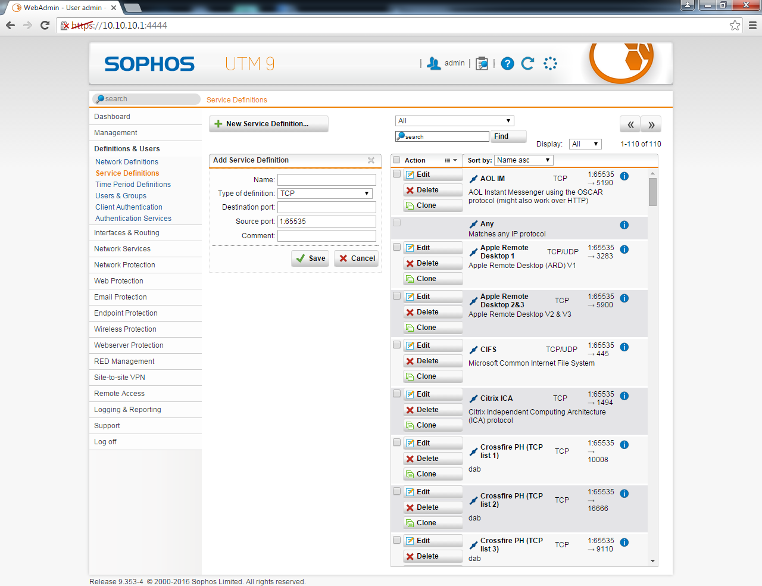Image resolution: width=762 pixels, height=586 pixels.
Task: Go to the next page with » arrows
Action: tap(651, 124)
